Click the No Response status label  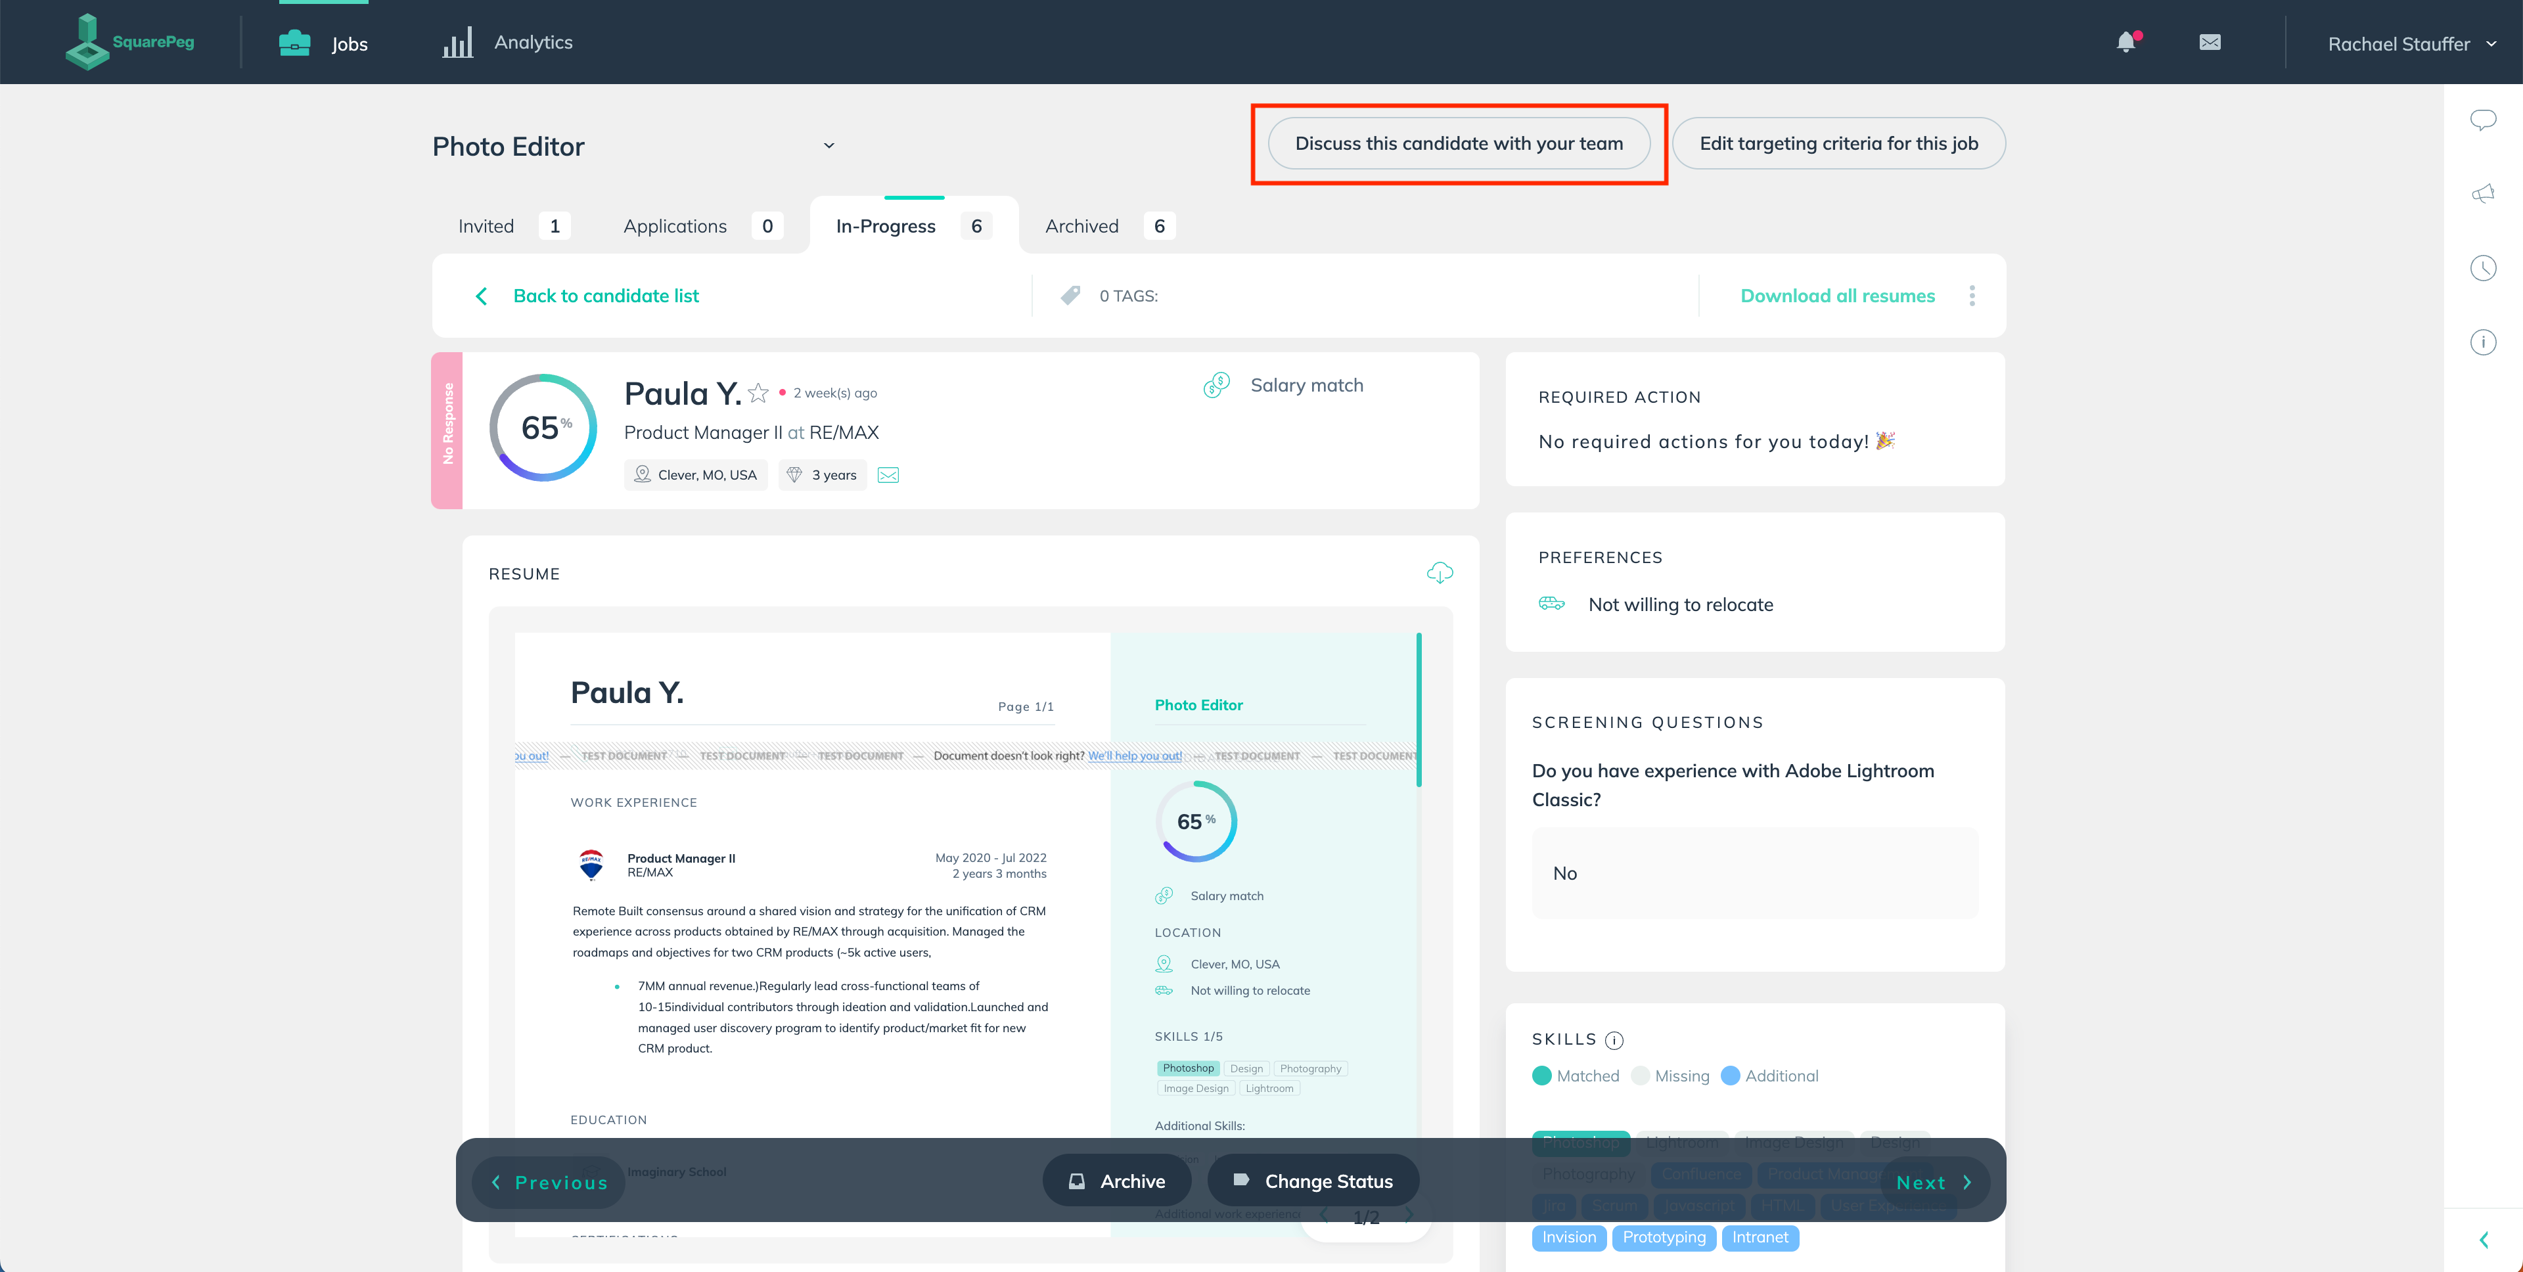[x=447, y=430]
